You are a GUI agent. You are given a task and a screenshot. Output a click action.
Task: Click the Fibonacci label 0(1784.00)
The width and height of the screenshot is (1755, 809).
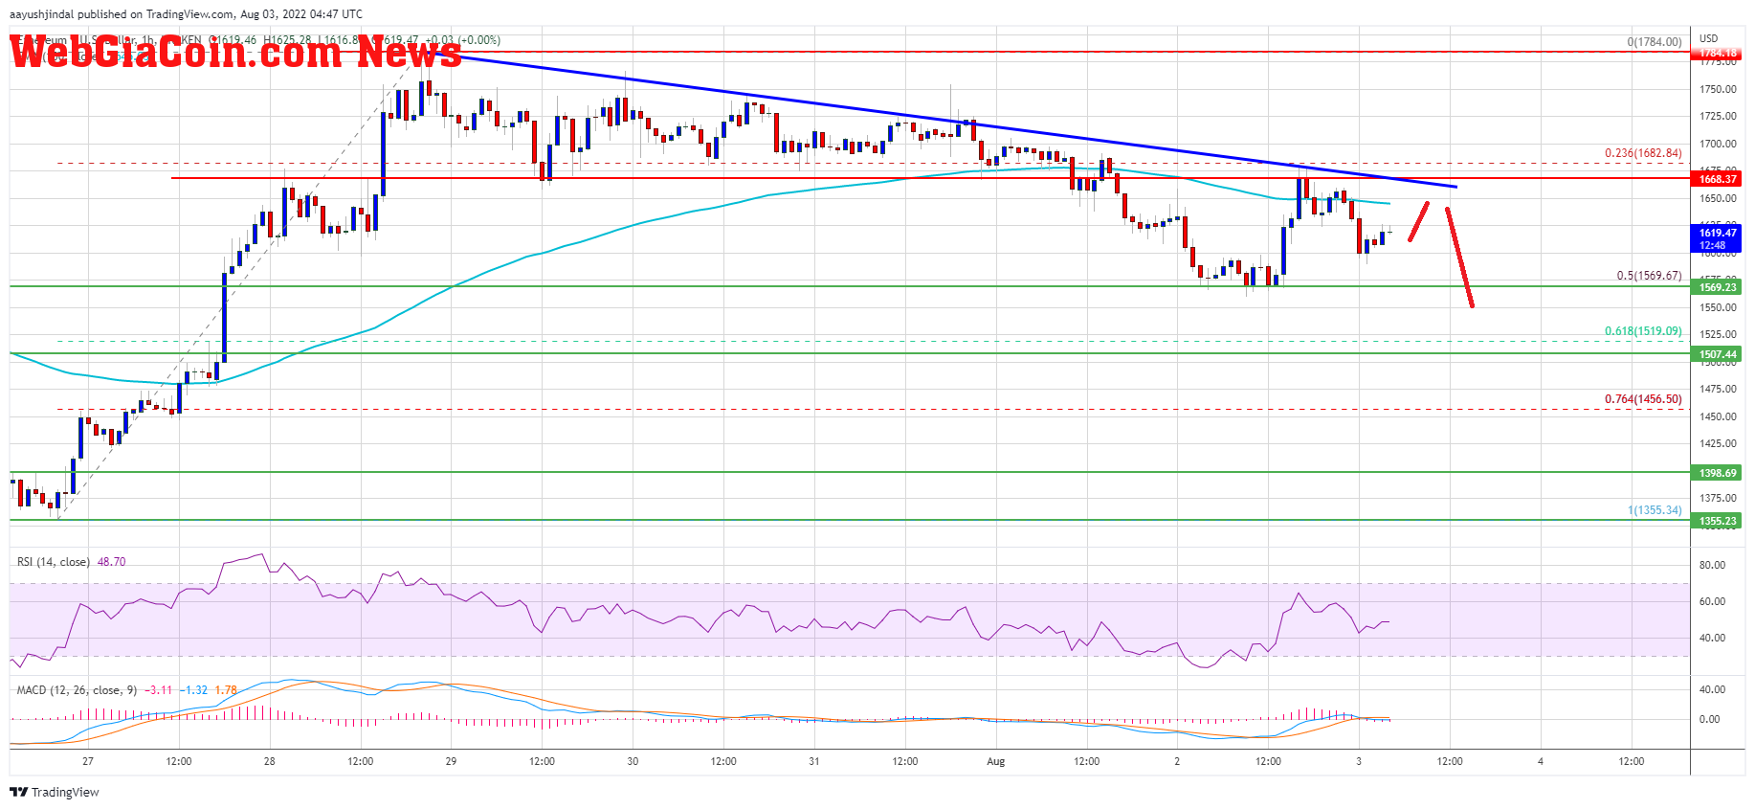(1655, 42)
